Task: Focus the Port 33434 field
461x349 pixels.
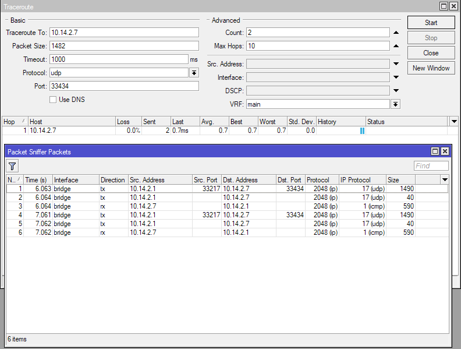Action: 124,86
